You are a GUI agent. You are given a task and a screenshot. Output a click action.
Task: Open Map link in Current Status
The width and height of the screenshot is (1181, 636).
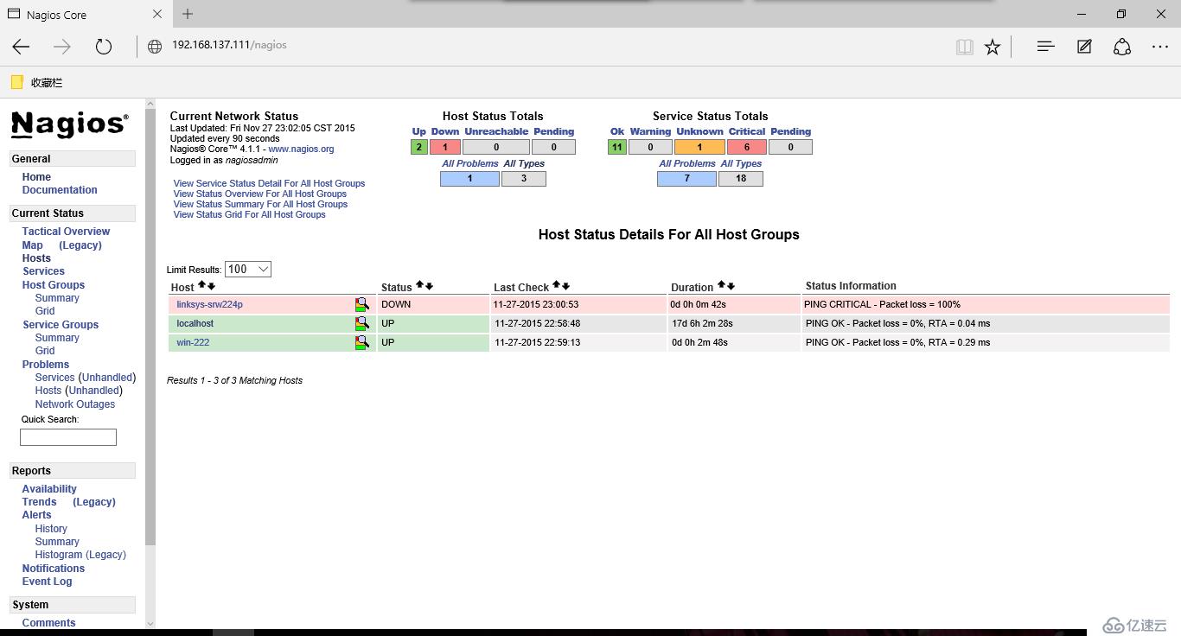click(x=33, y=245)
